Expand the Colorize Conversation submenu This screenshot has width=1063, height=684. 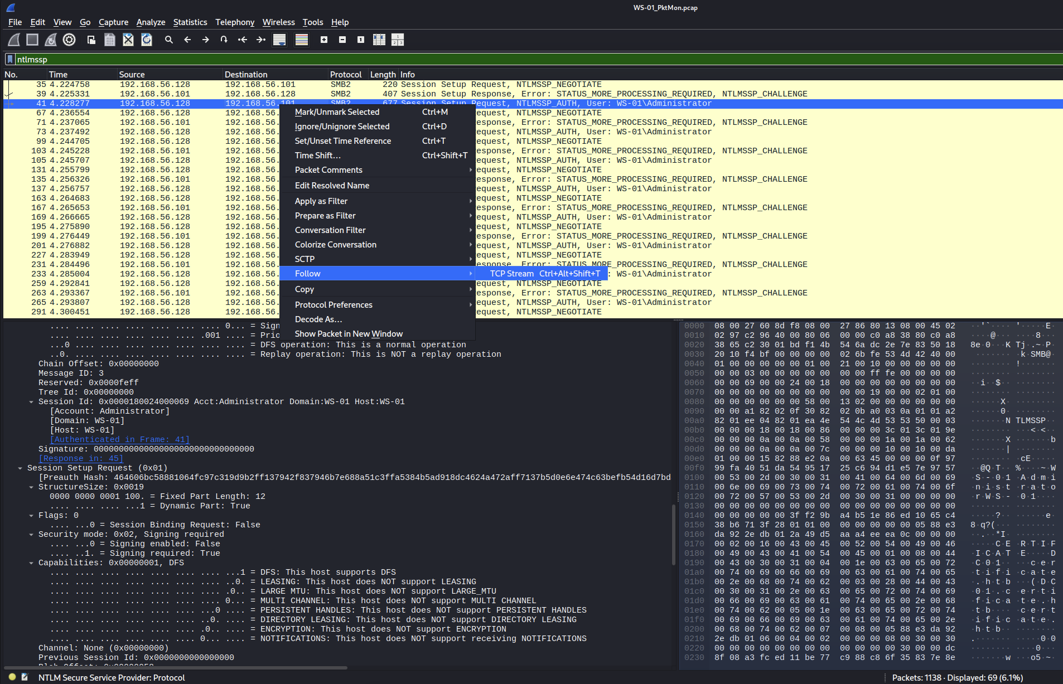(x=377, y=245)
